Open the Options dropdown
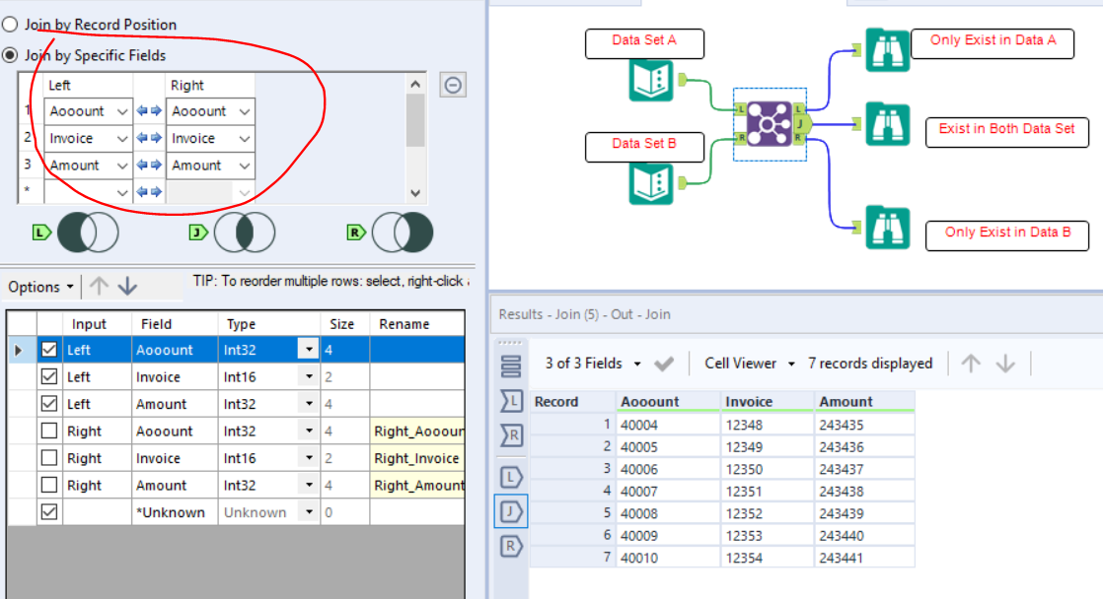This screenshot has height=599, width=1103. click(40, 286)
